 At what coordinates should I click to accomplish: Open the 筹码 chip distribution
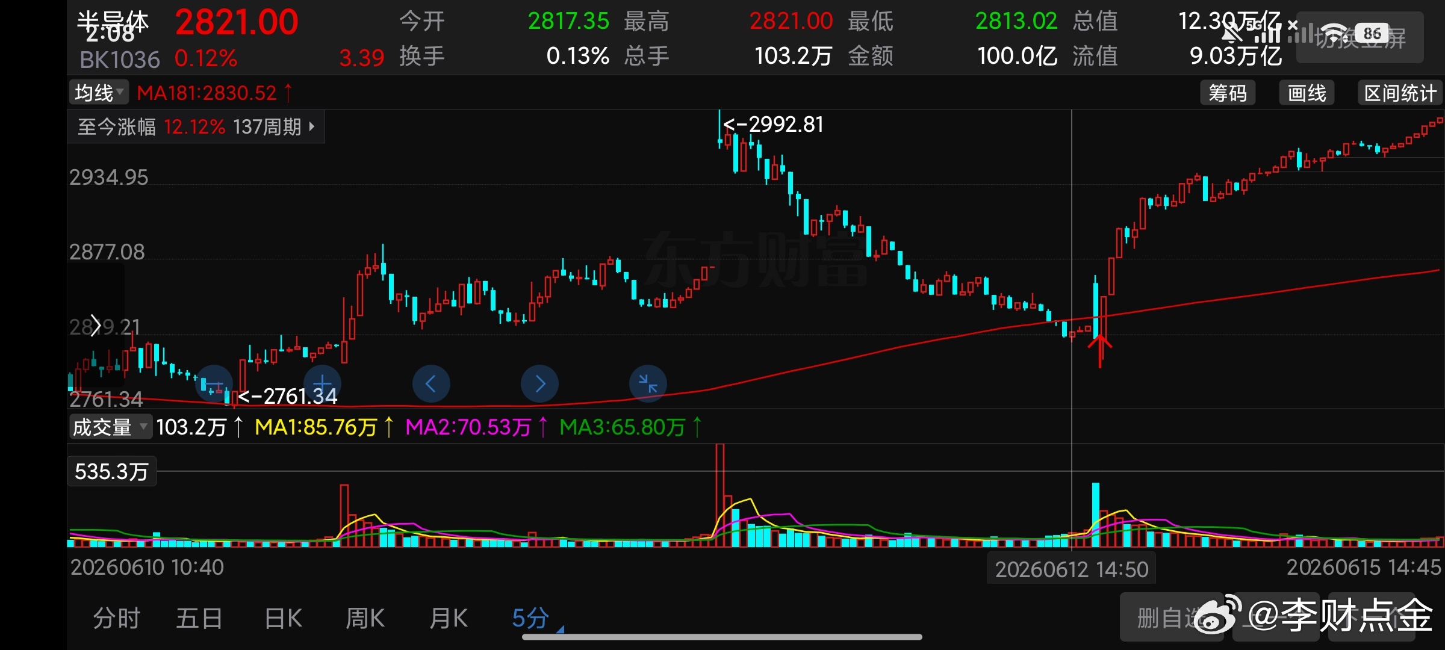click(1228, 93)
